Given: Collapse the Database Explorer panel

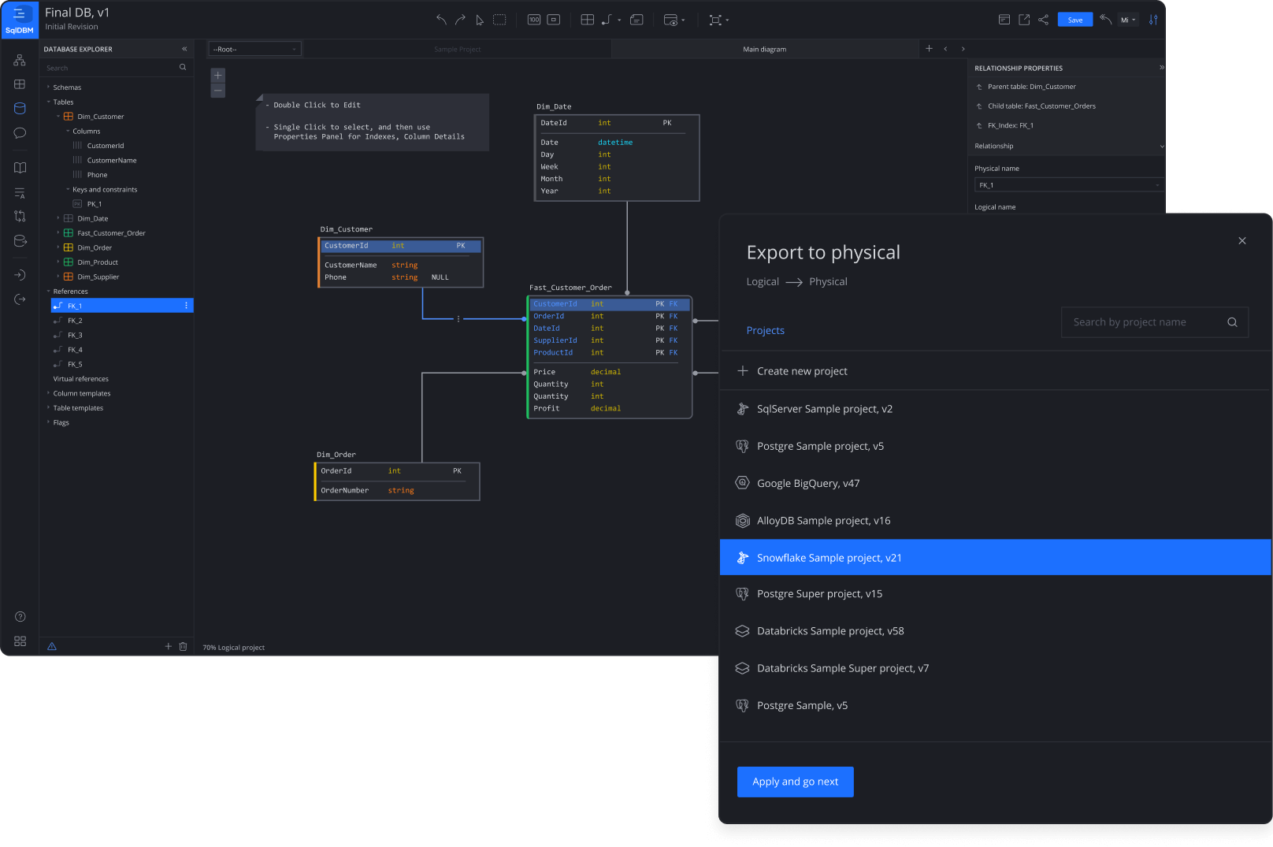Looking at the screenshot, I should (x=184, y=49).
